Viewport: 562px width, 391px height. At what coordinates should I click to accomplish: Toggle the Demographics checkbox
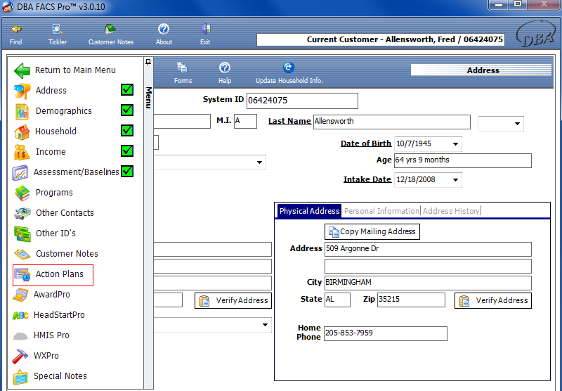pyautogui.click(x=127, y=110)
